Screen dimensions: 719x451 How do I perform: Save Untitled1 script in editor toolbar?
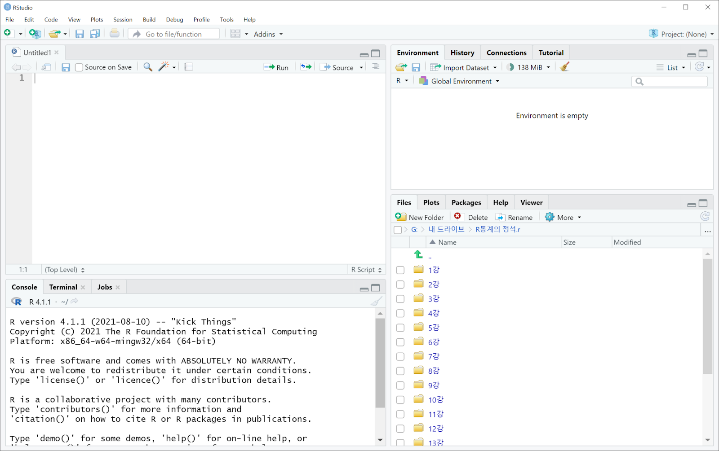[66, 67]
